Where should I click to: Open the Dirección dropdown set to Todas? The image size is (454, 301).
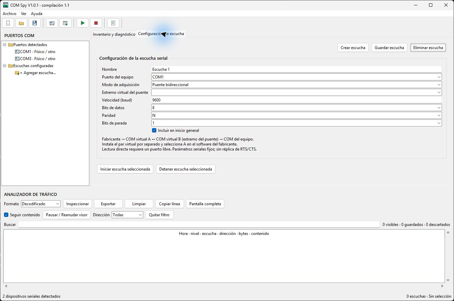pyautogui.click(x=127, y=215)
